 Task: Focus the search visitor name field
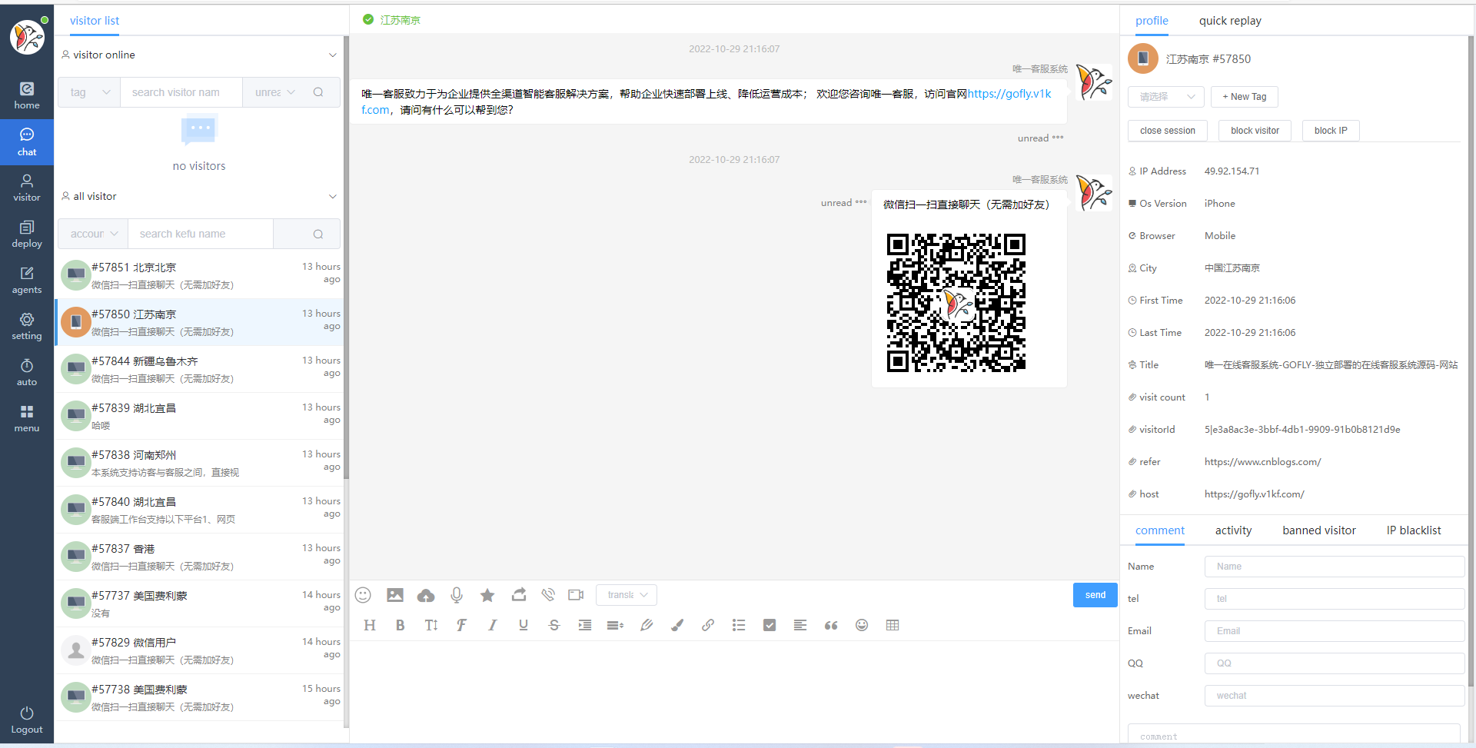[x=181, y=92]
